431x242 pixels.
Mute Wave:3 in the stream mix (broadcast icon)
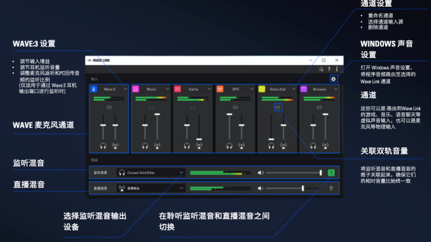click(116, 146)
